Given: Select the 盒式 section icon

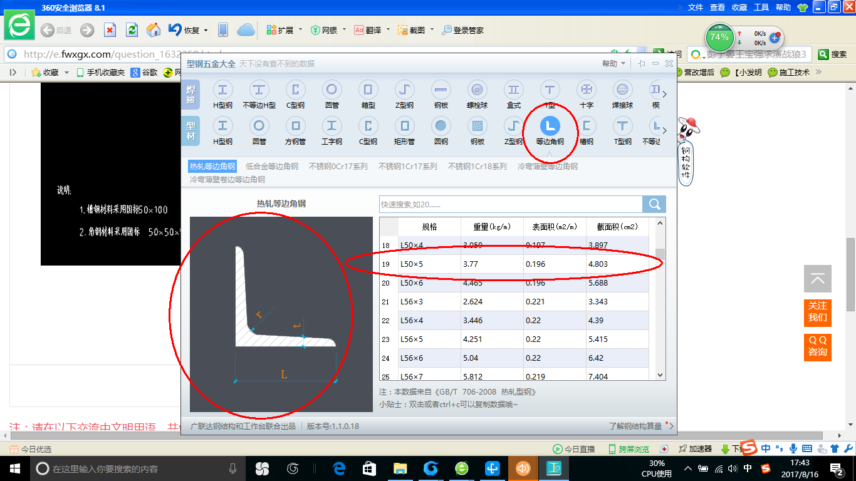Looking at the screenshot, I should pyautogui.click(x=513, y=90).
